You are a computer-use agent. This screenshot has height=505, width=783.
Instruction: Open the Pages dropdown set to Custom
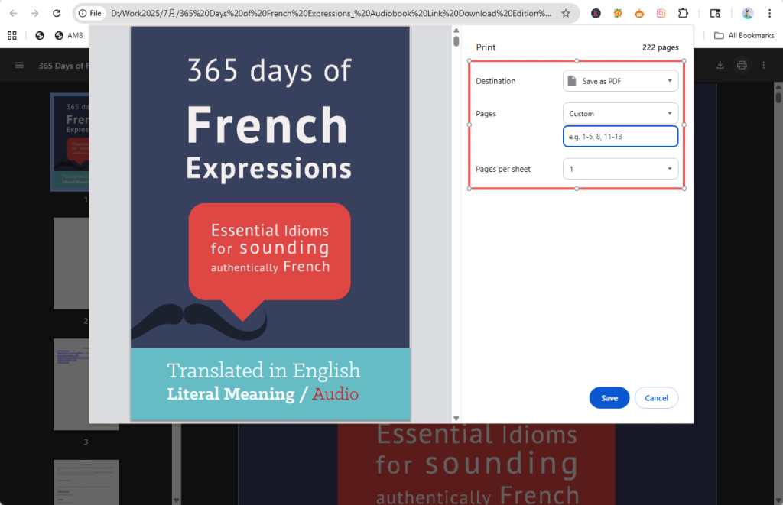620,113
